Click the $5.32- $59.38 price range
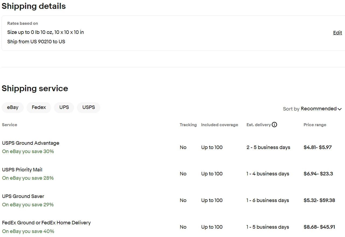 319,200
